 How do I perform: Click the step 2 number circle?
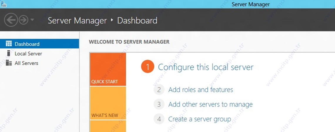coord(159,90)
